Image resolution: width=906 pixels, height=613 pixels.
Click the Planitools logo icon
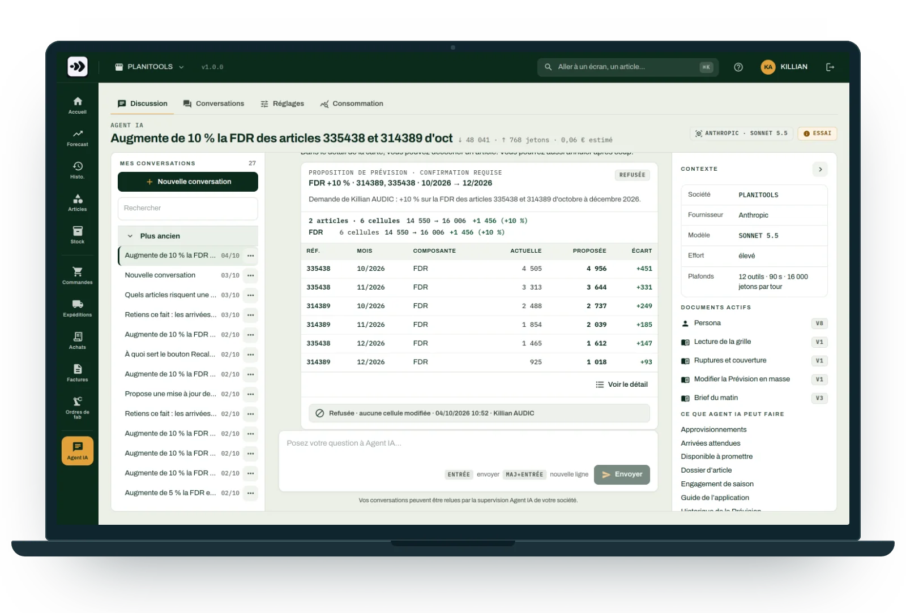coord(78,67)
